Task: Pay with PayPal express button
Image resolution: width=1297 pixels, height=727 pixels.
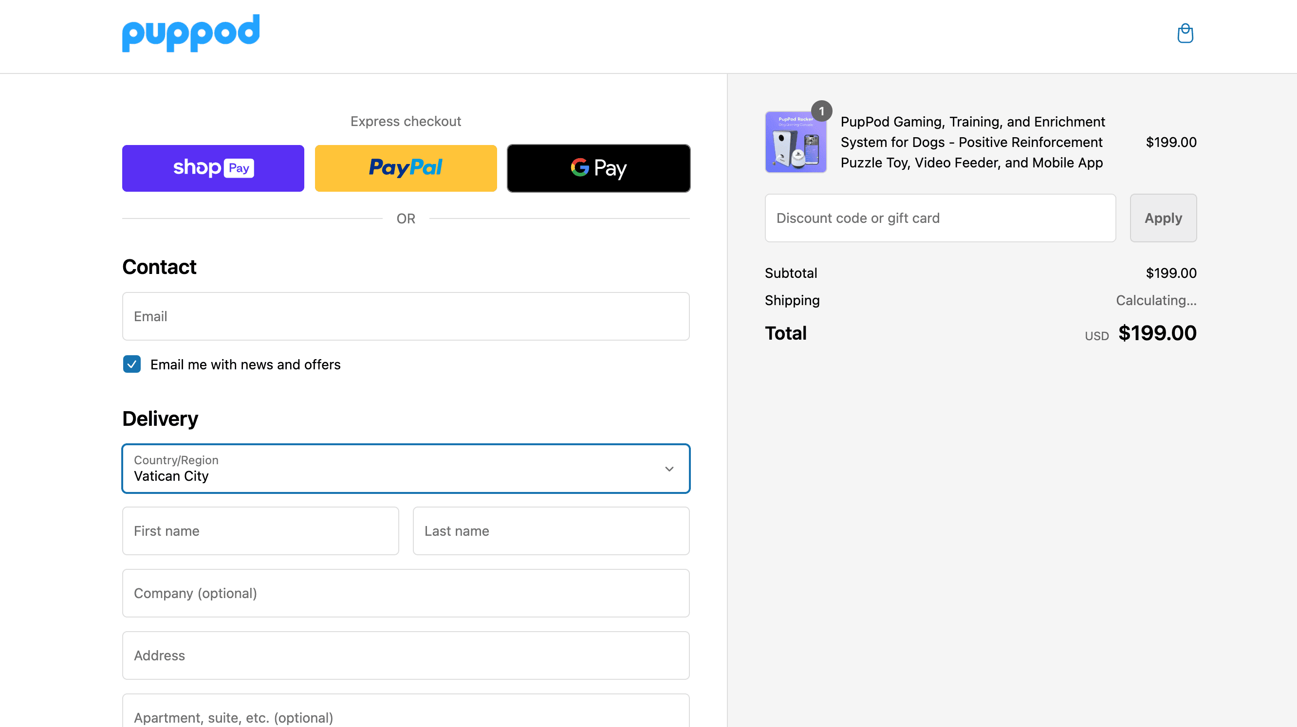Action: [406, 168]
